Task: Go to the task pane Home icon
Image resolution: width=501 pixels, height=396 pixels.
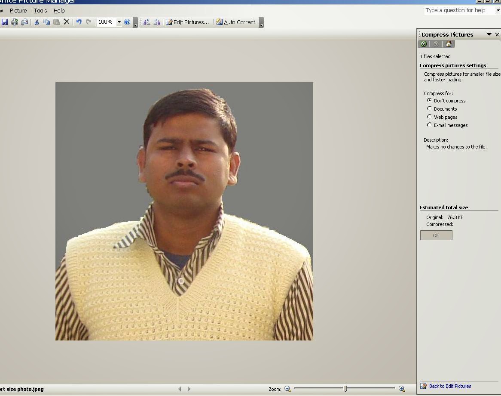Action: pyautogui.click(x=449, y=44)
